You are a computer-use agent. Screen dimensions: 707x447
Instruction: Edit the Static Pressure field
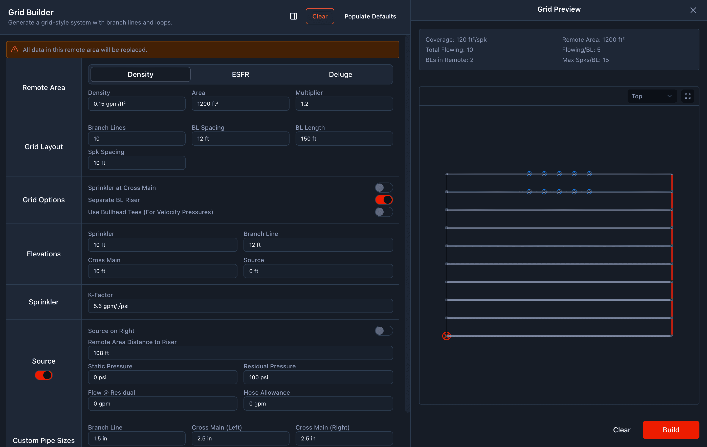162,377
